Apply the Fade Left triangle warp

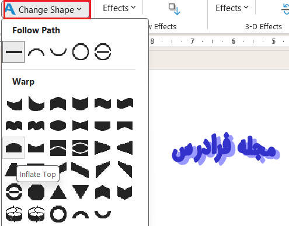coord(125,148)
